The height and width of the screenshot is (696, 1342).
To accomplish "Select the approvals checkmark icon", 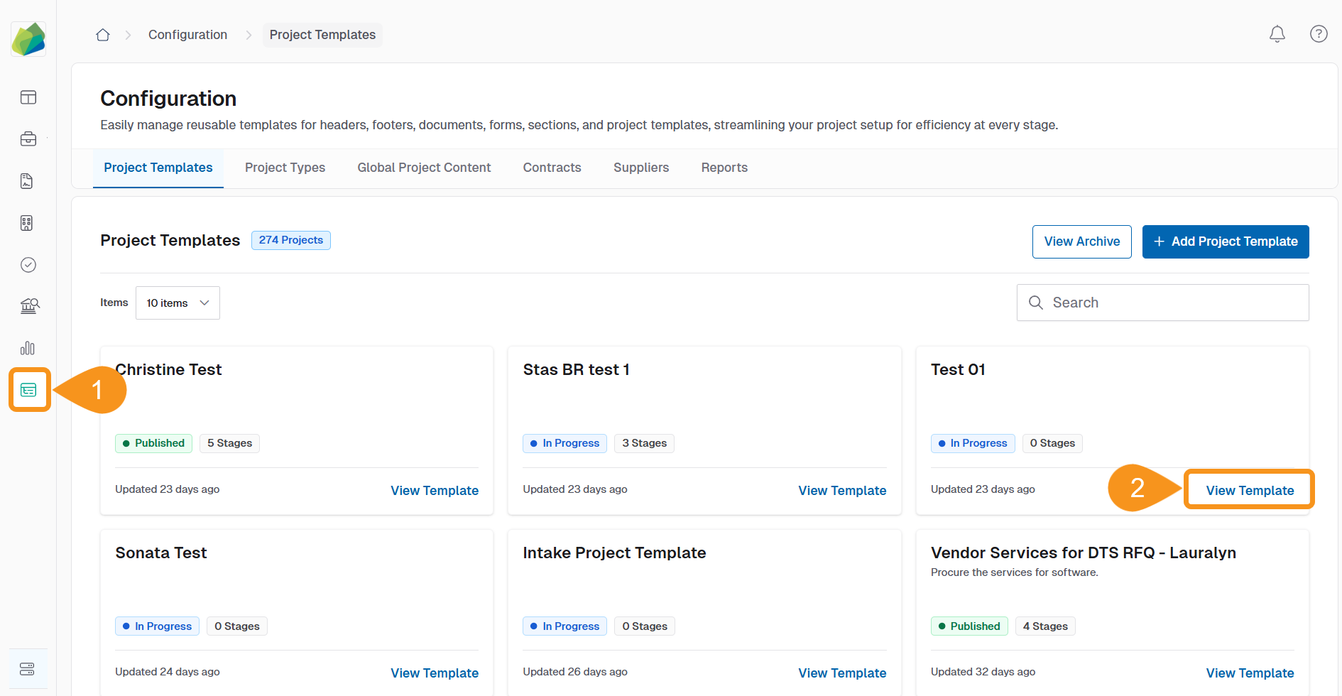I will coord(28,265).
